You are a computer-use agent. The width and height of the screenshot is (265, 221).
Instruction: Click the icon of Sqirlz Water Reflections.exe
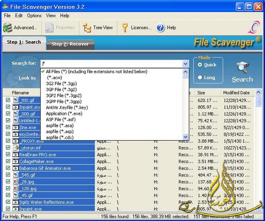[15, 202]
